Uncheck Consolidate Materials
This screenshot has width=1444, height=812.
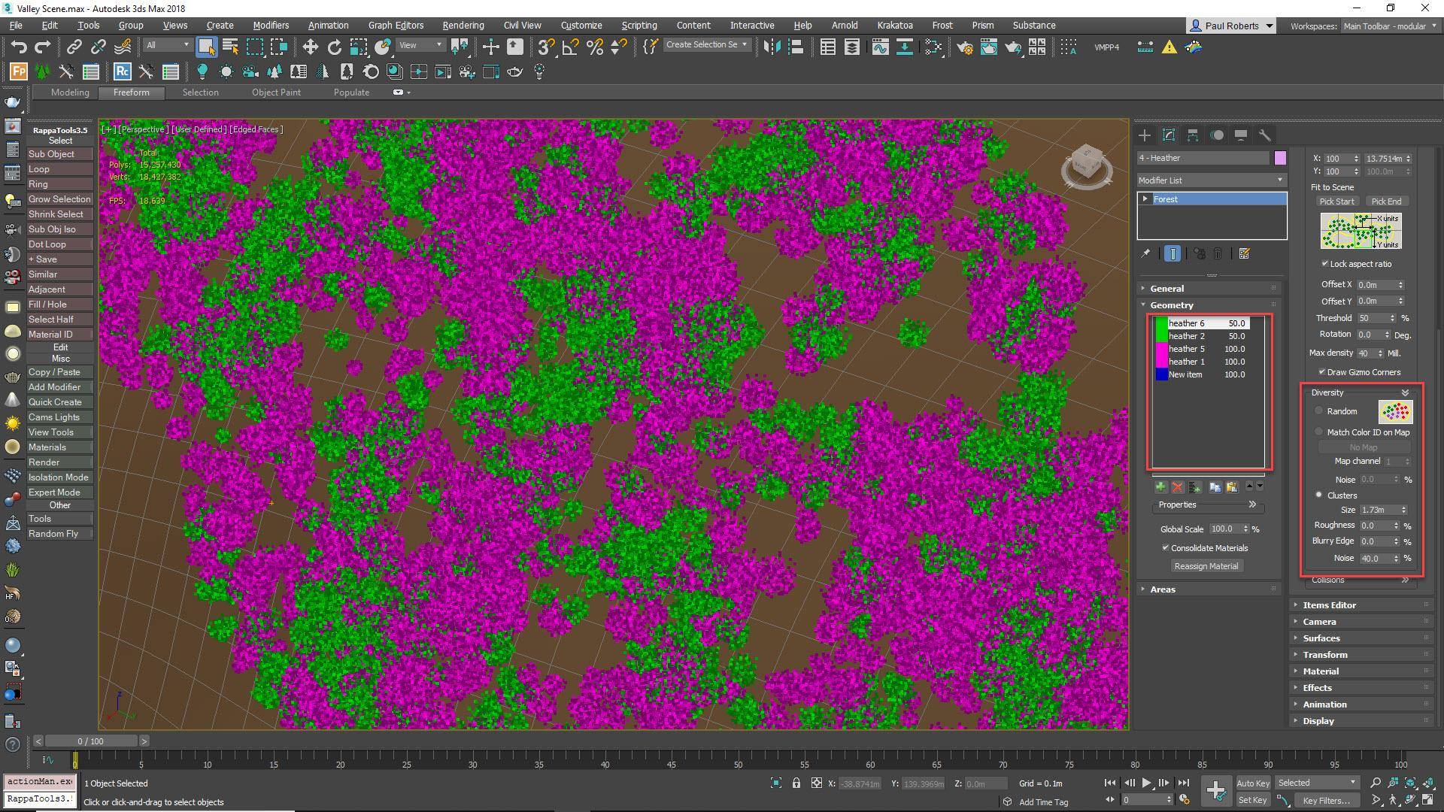tap(1166, 547)
